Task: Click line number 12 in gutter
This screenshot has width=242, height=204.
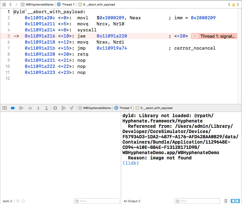Action: [8, 79]
